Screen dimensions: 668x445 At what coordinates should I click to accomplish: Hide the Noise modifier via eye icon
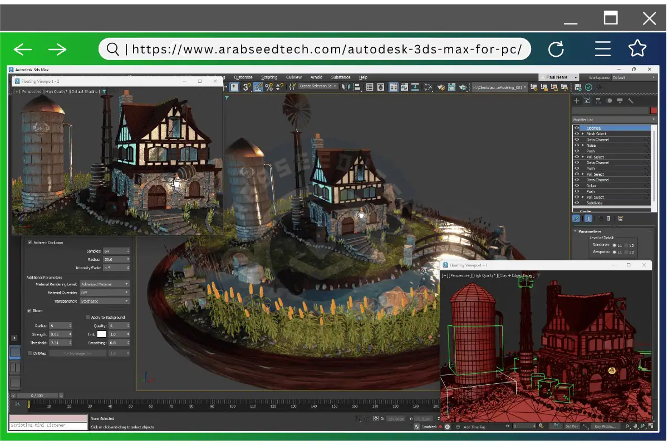[x=577, y=145]
